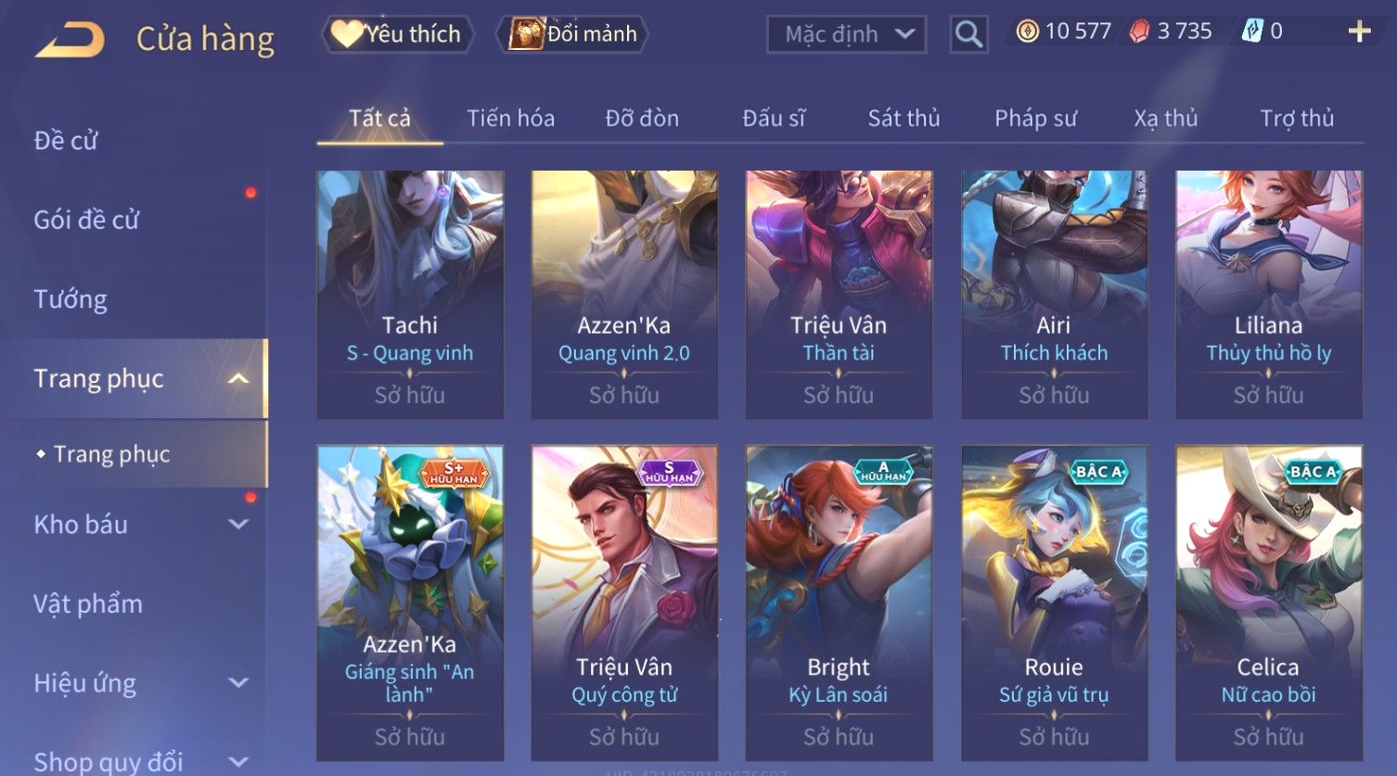The image size is (1397, 776).
Task: Expand the Hiệu ứng sidebar section
Action: click(238, 682)
